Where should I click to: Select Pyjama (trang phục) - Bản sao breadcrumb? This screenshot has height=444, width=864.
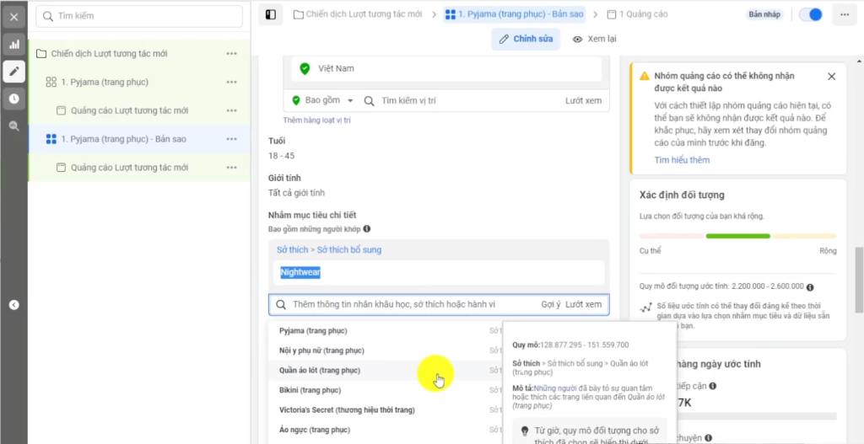pos(515,14)
